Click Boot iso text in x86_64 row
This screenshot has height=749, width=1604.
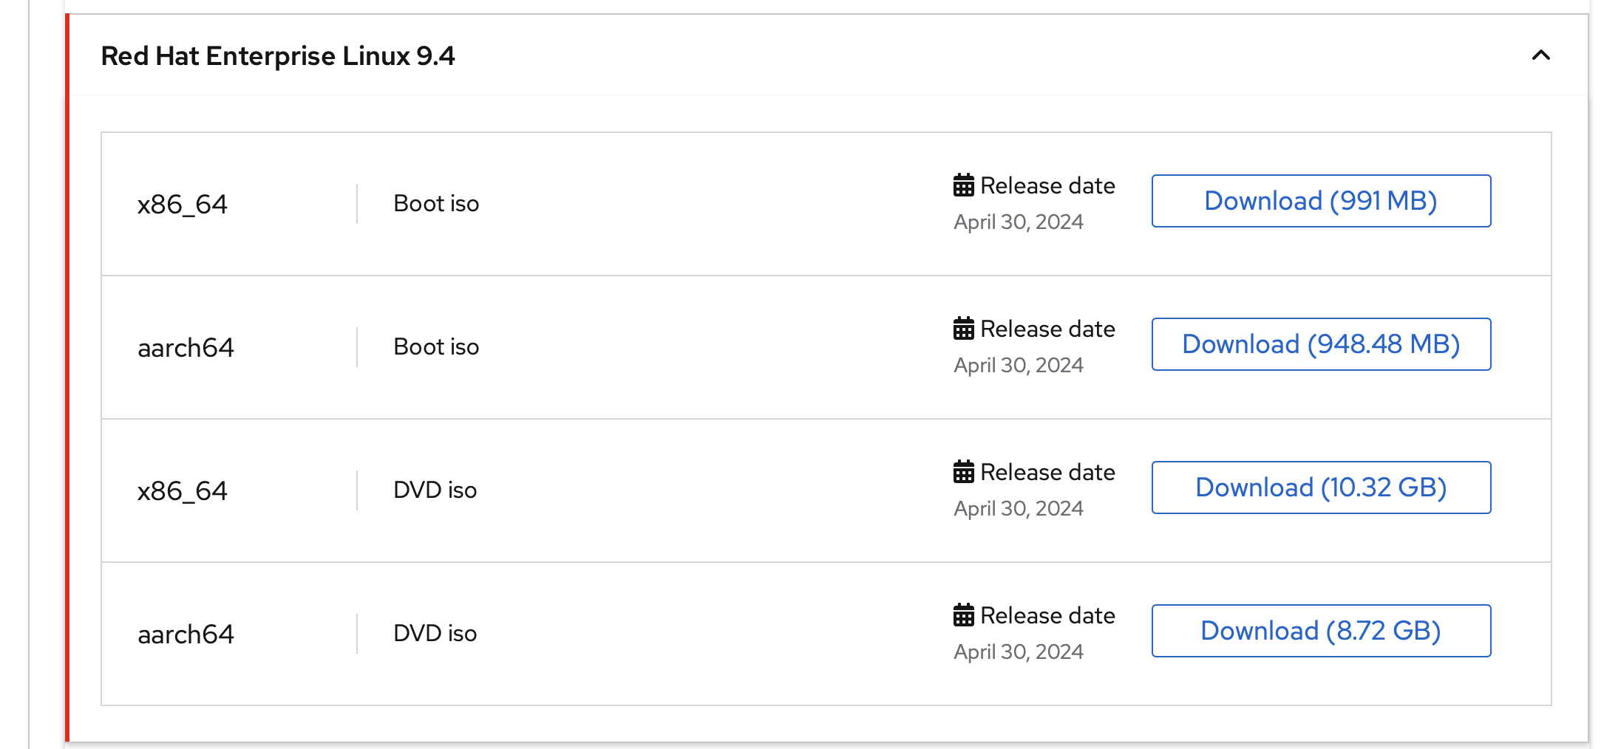[436, 204]
